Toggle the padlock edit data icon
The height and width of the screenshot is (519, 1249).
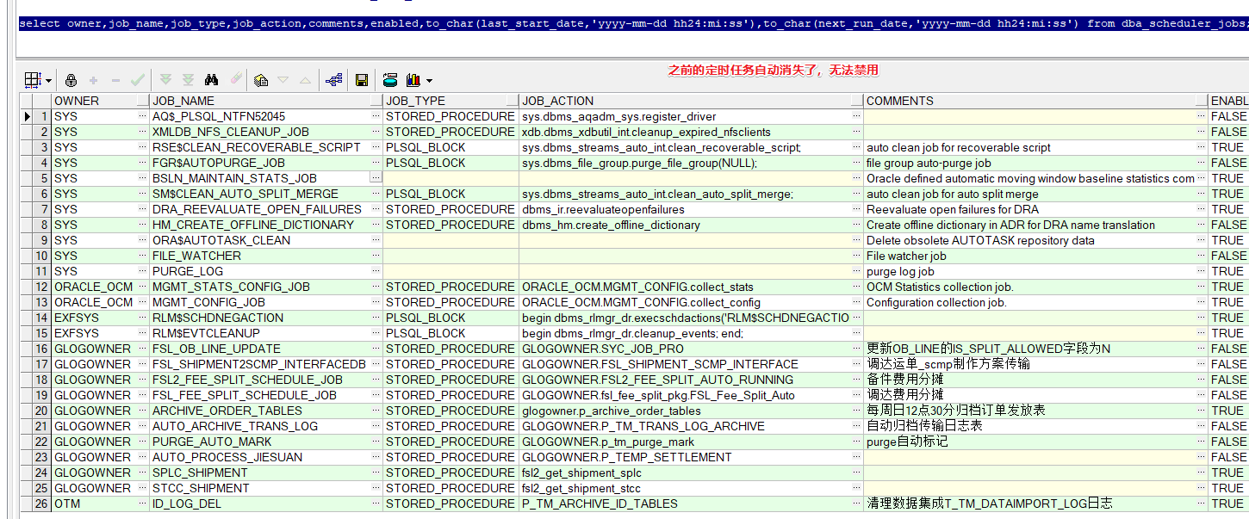pos(71,80)
